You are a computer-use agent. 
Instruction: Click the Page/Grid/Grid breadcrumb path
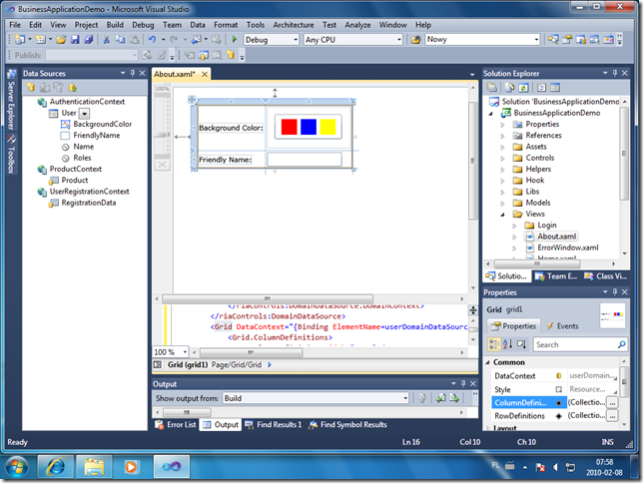237,365
